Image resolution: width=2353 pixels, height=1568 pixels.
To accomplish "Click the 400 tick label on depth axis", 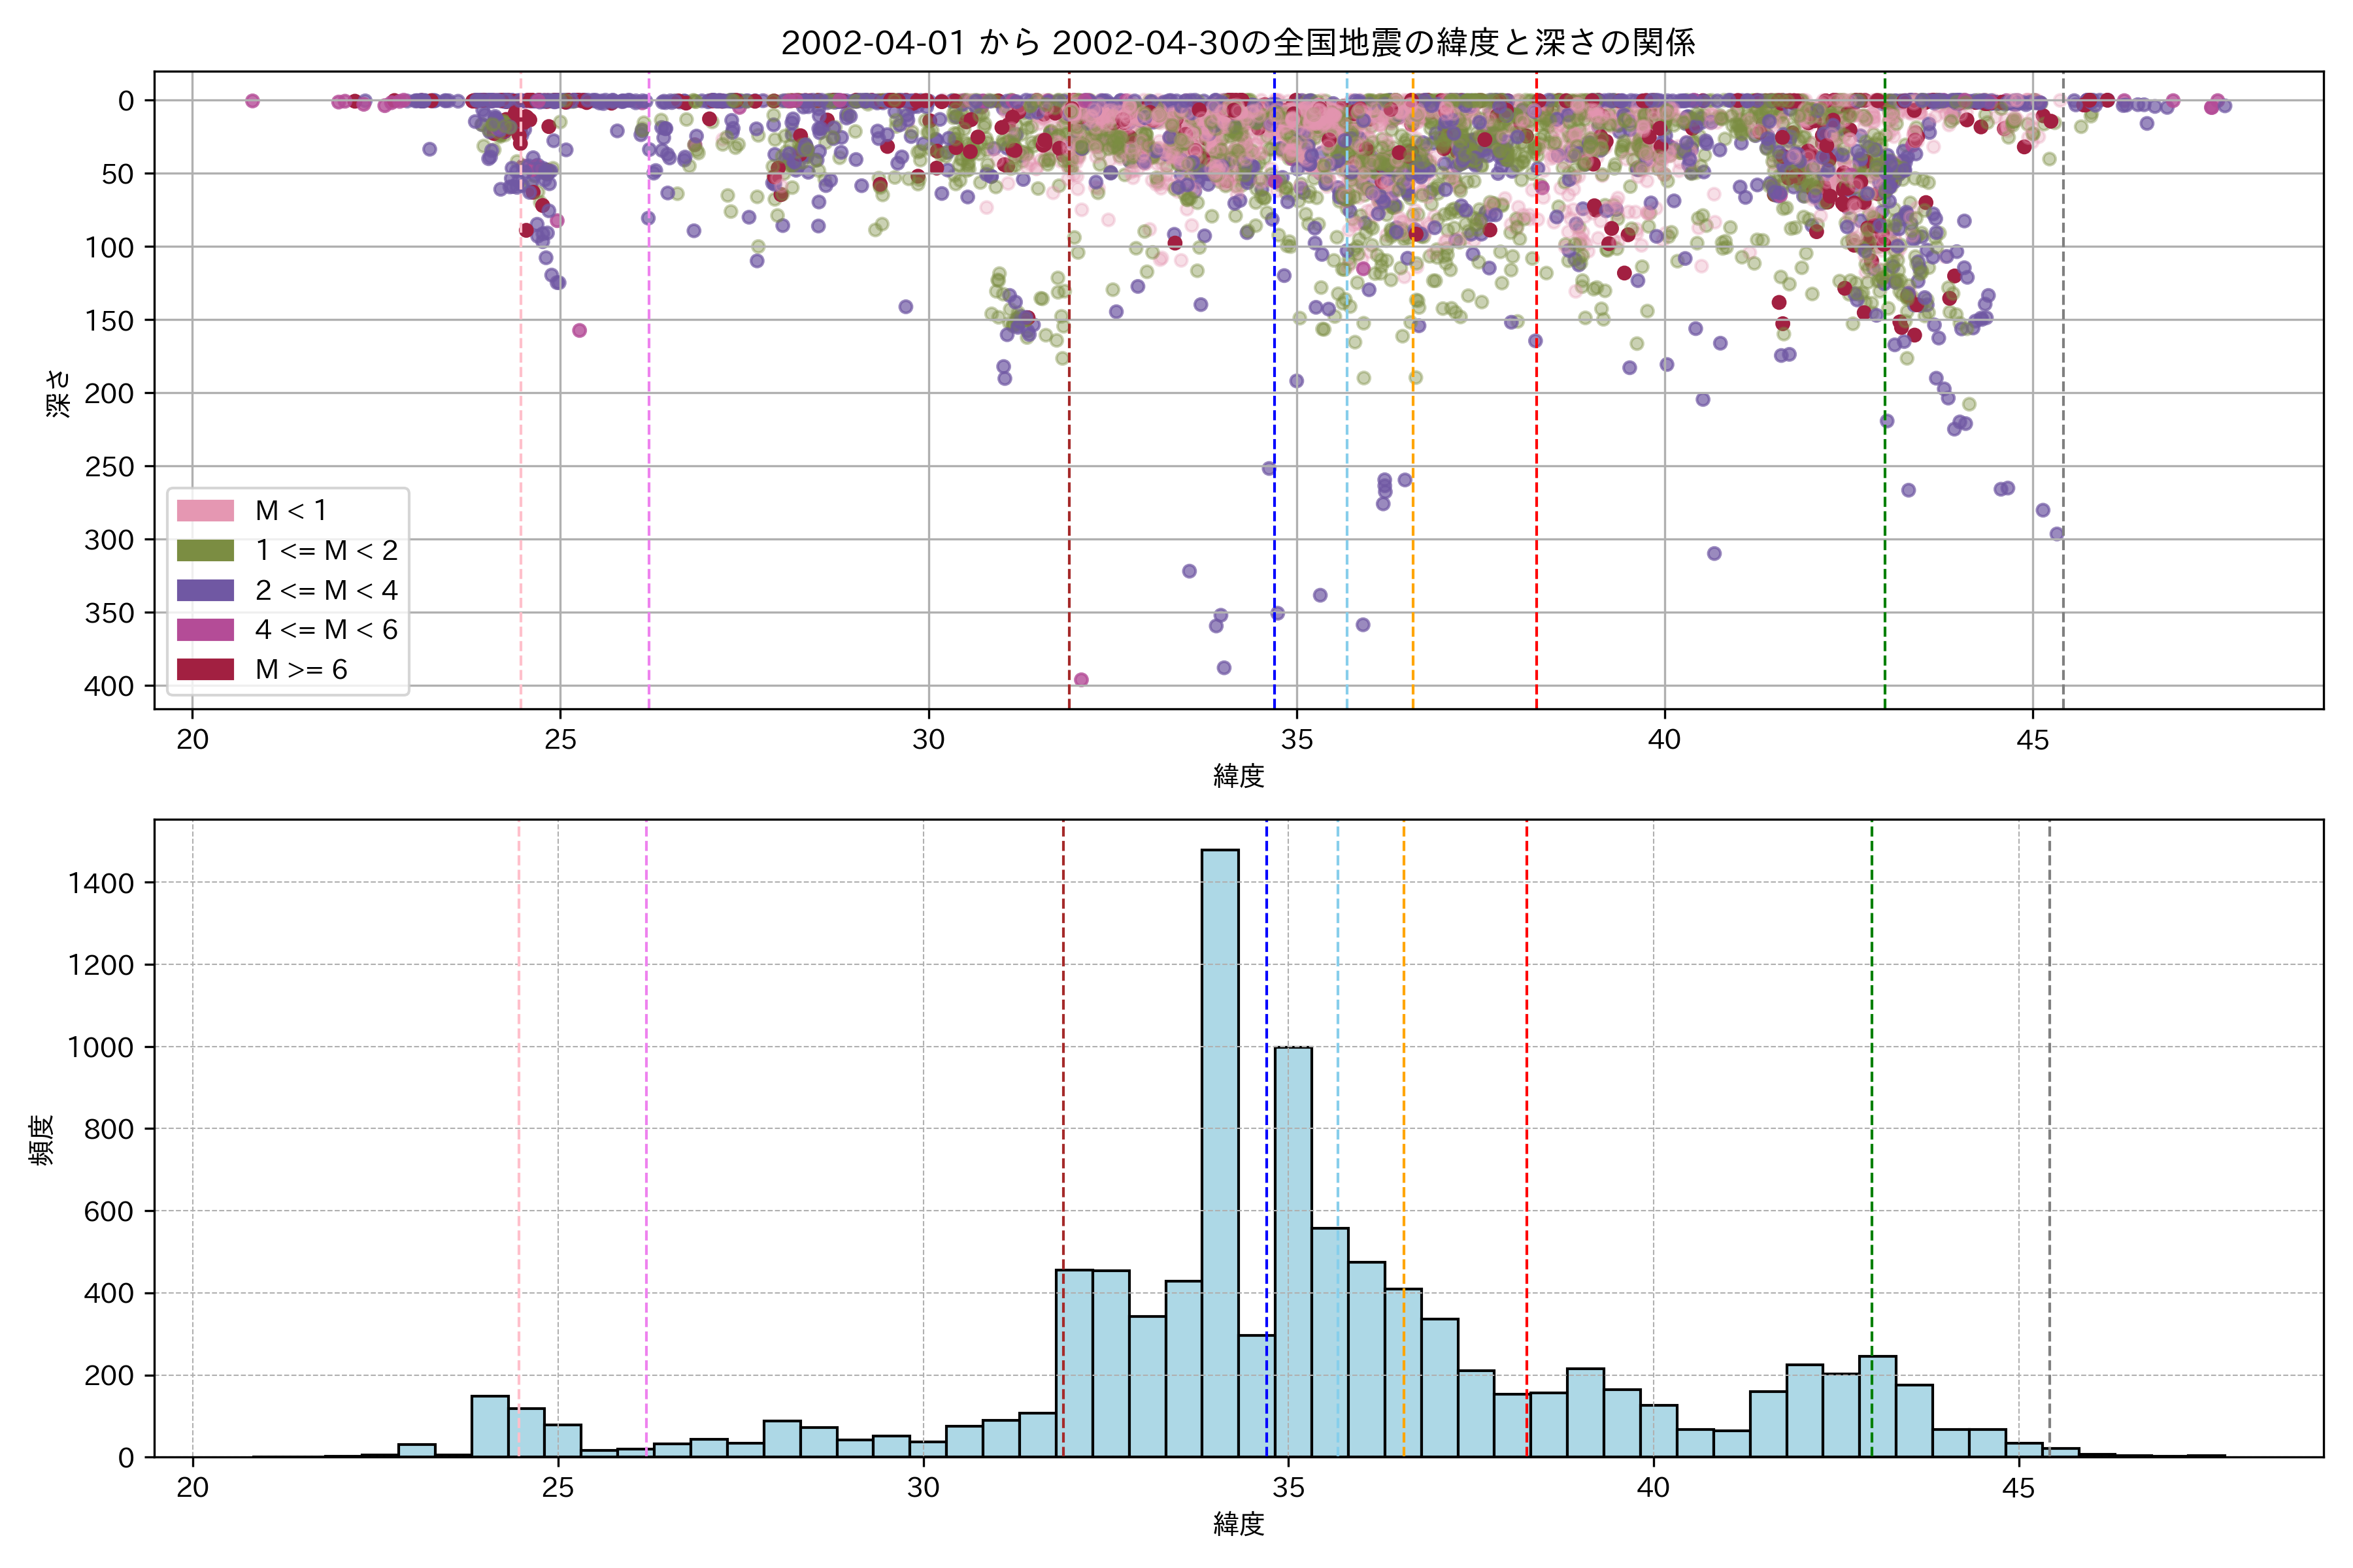I will [x=109, y=686].
